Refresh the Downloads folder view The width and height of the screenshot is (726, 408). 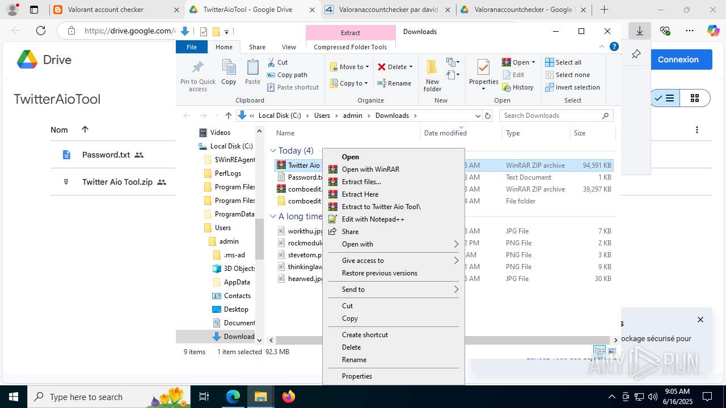(487, 116)
